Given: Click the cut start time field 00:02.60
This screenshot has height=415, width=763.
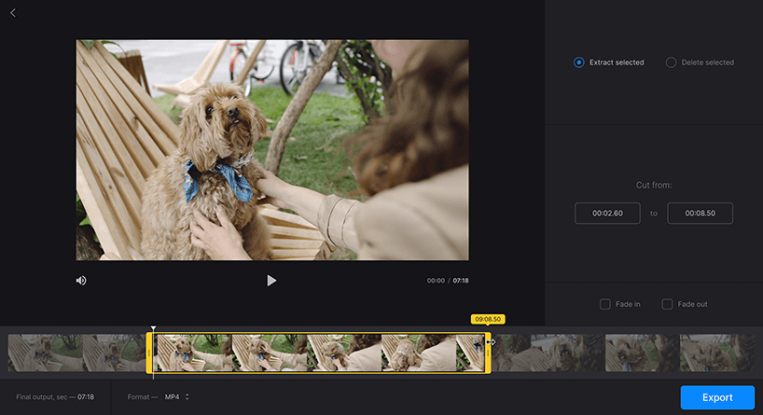Looking at the screenshot, I should pyautogui.click(x=607, y=214).
